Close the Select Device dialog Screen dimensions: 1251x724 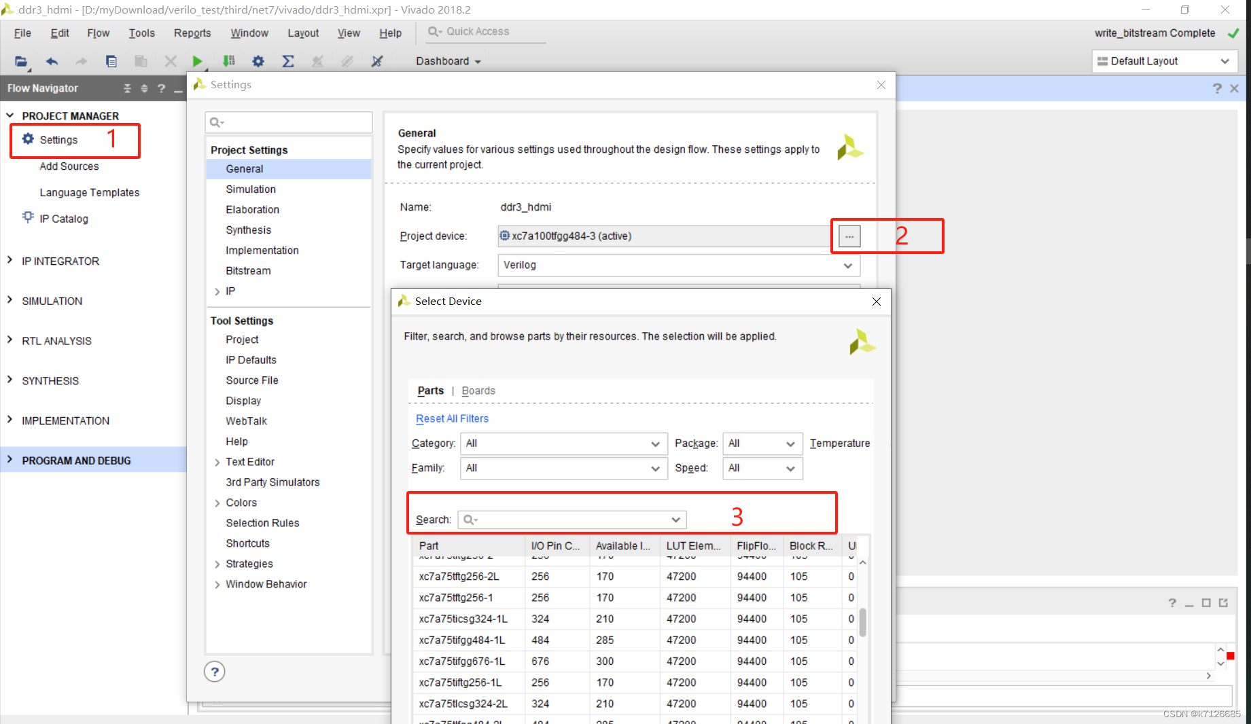click(877, 302)
